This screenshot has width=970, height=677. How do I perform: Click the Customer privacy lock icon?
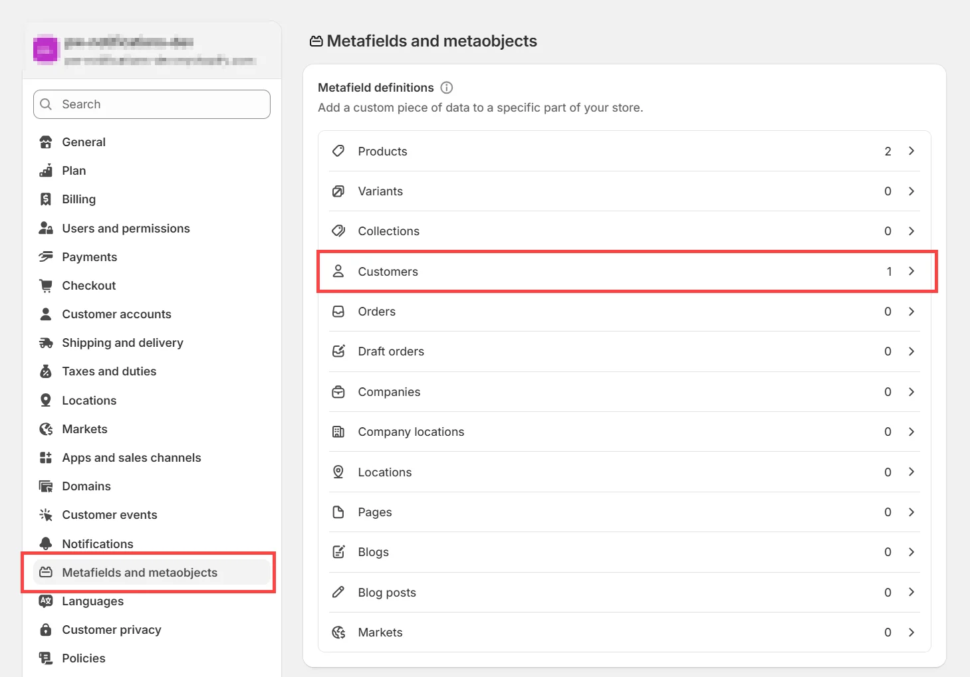coord(46,629)
